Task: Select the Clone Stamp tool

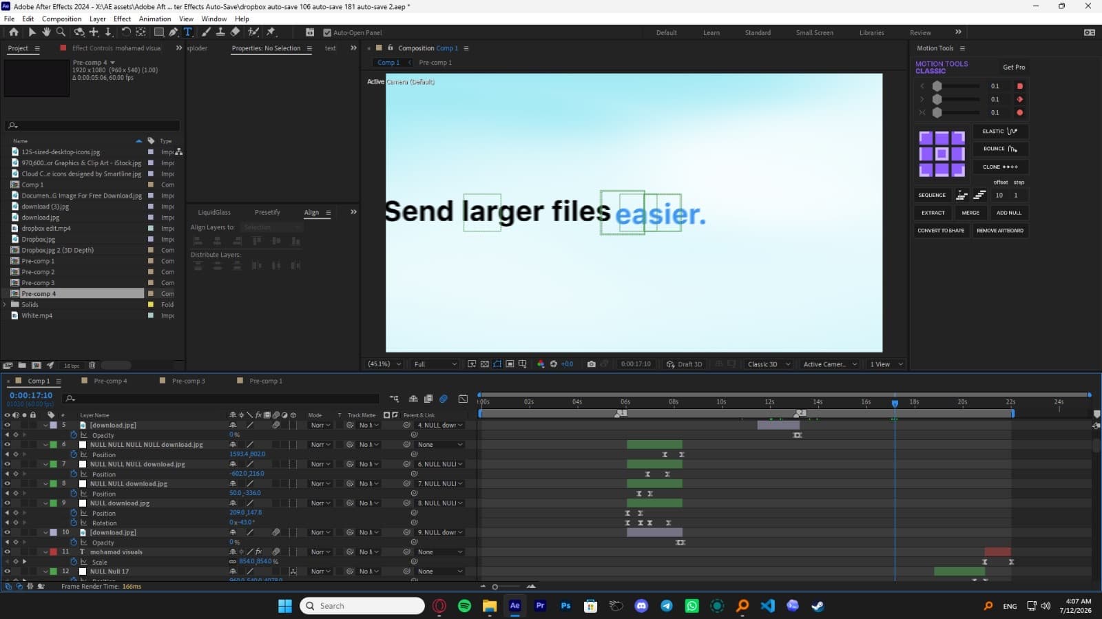Action: [220, 32]
